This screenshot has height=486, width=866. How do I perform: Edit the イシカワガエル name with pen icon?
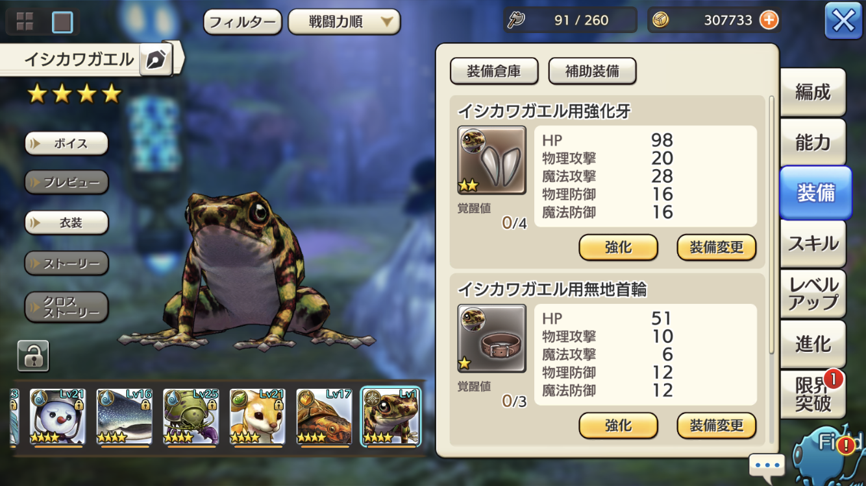tap(156, 60)
